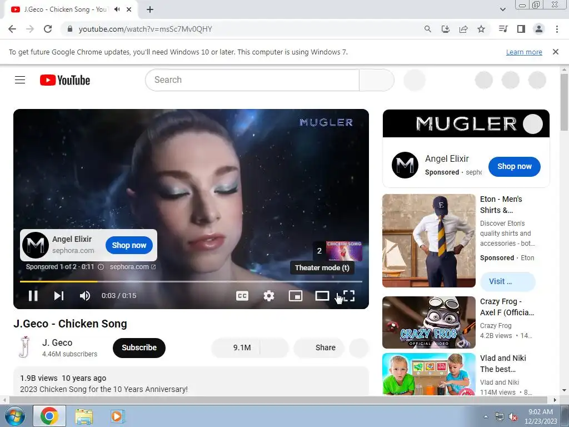Enter fullscreen on the video player
Image resolution: width=569 pixels, height=427 pixels.
point(349,296)
